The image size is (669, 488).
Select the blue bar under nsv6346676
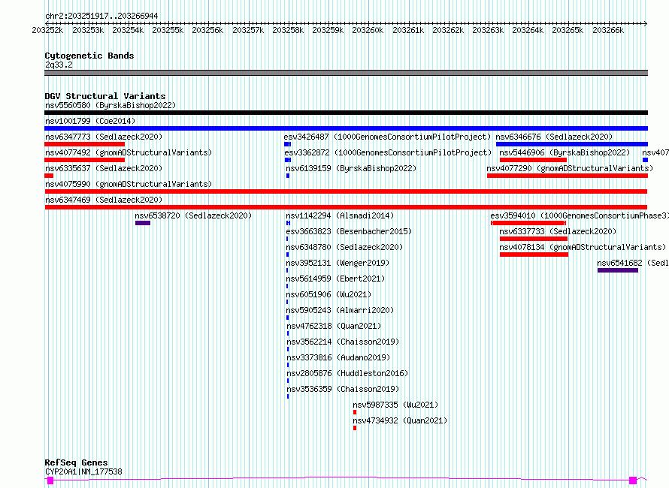[x=572, y=144]
